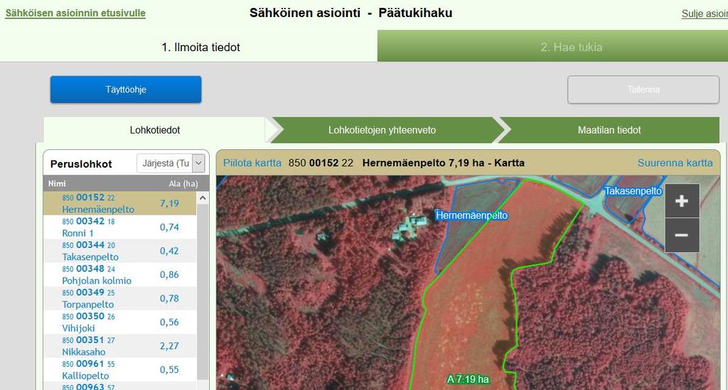
Task: Click the parcel list scrollbar track
Action: 203,292
